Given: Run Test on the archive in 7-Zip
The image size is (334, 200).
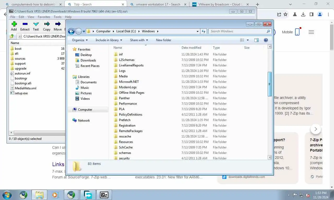Looking at the screenshot, I should 36,26.
